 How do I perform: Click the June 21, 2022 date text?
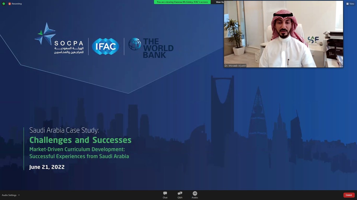click(47, 167)
